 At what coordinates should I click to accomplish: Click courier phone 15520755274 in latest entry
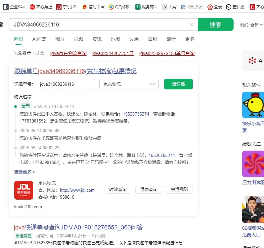click(x=136, y=114)
